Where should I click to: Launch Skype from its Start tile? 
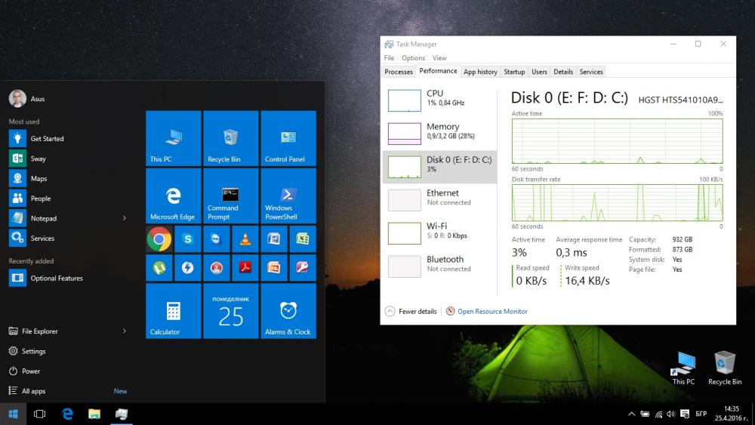[x=188, y=239]
